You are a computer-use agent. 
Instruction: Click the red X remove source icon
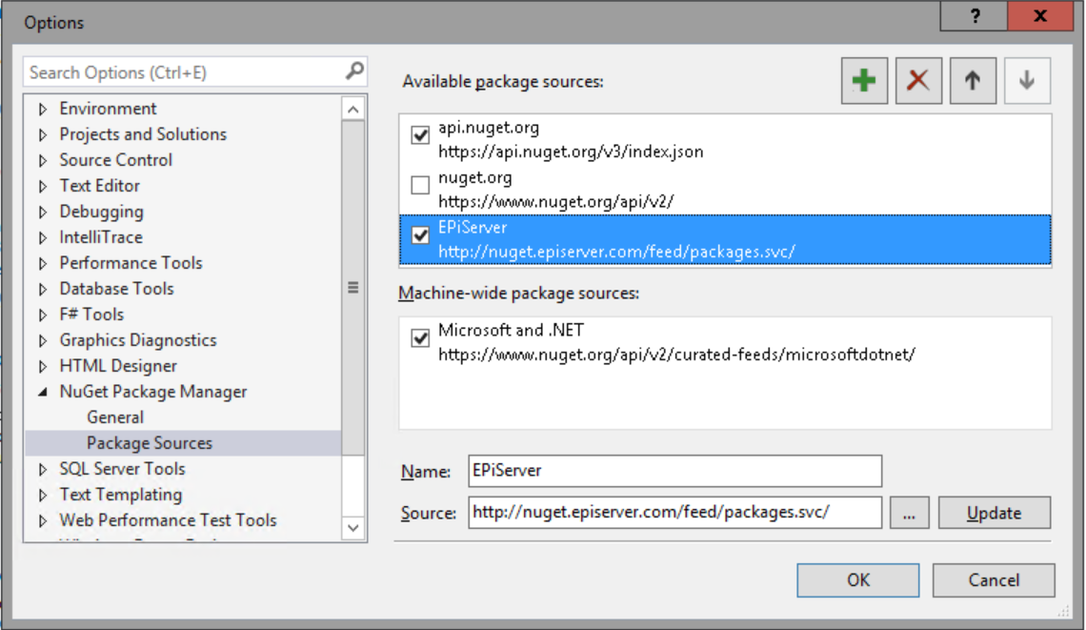[x=918, y=81]
